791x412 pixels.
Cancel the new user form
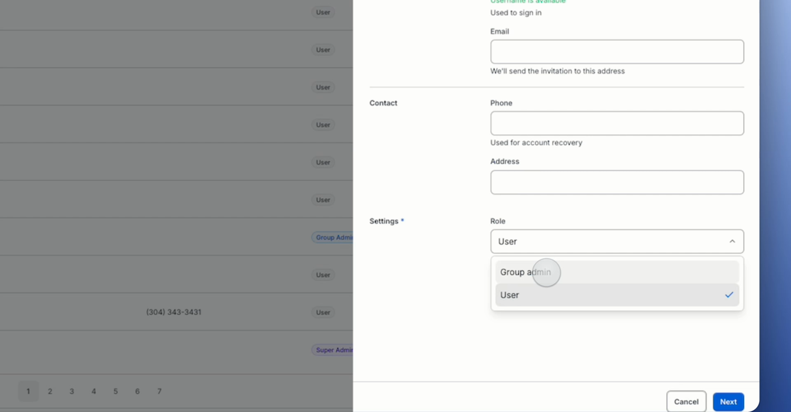point(686,402)
